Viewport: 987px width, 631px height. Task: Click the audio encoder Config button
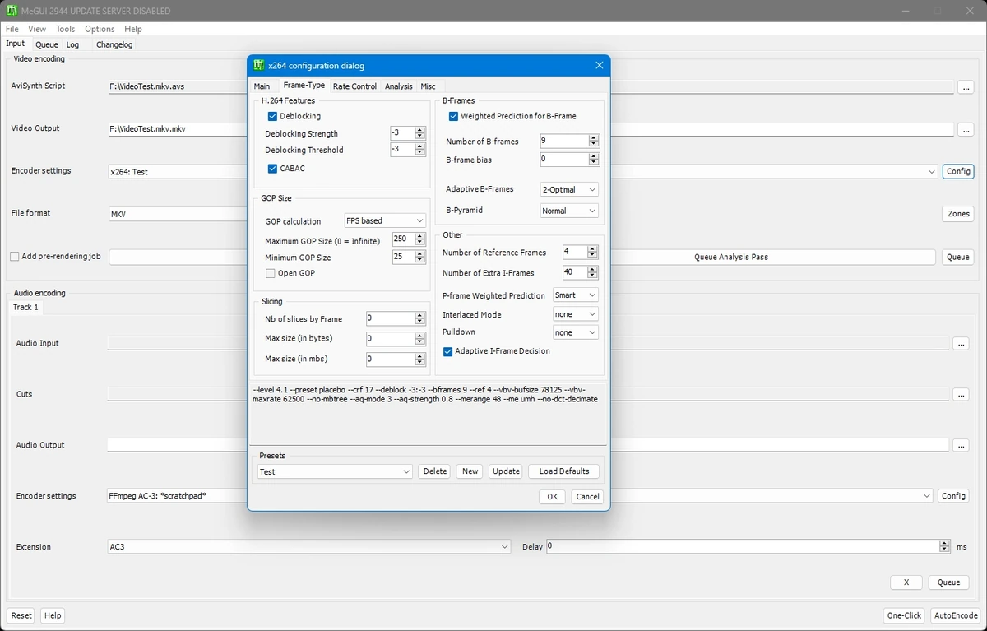pos(953,496)
